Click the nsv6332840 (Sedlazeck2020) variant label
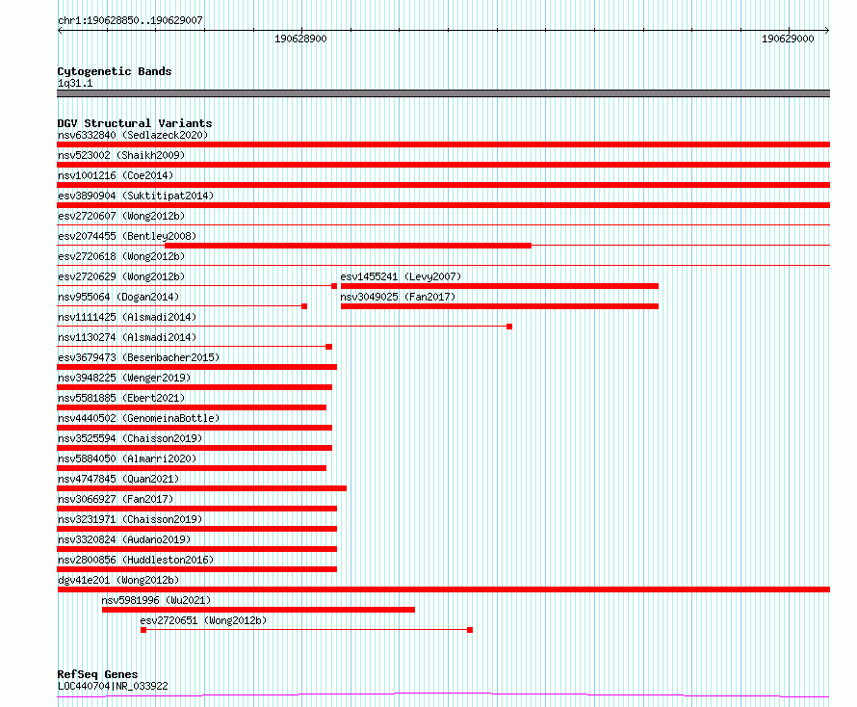 (133, 135)
